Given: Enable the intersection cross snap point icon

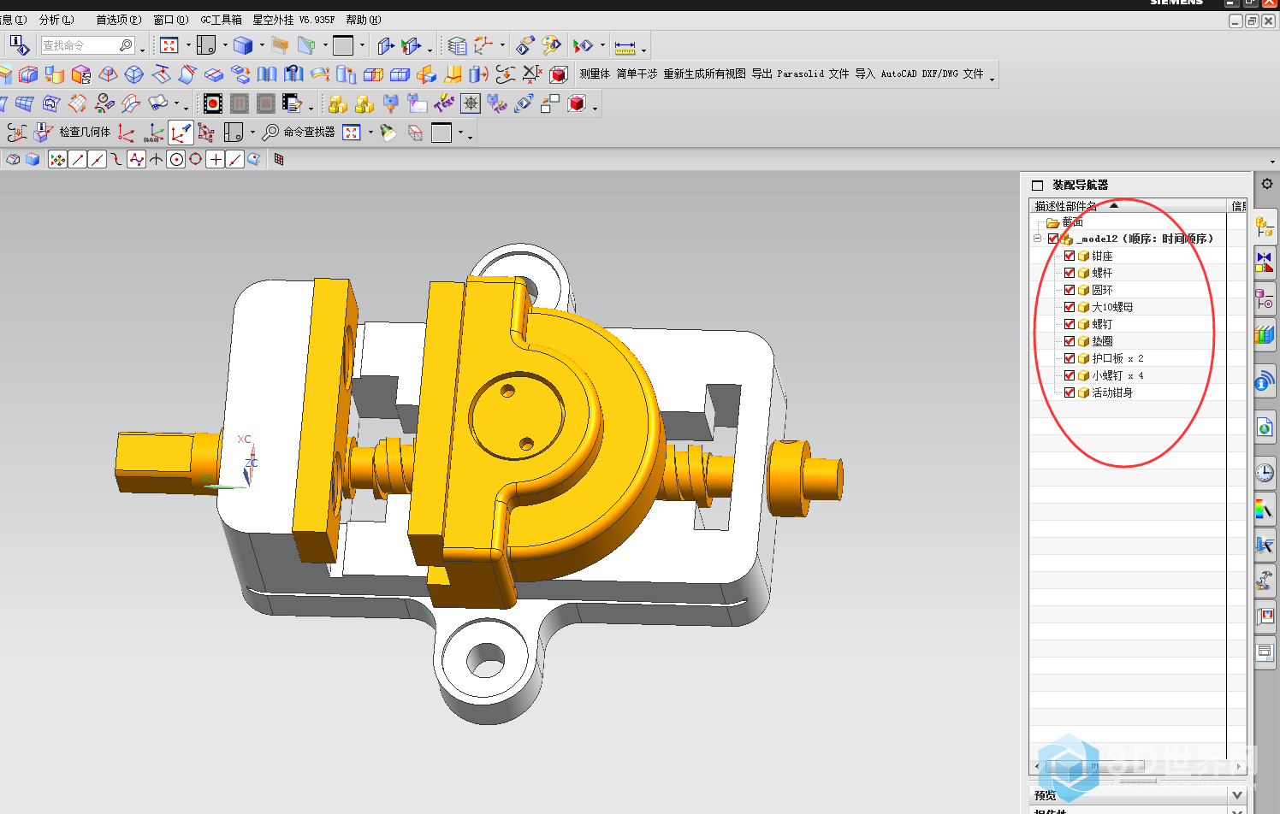Looking at the screenshot, I should point(216,159).
